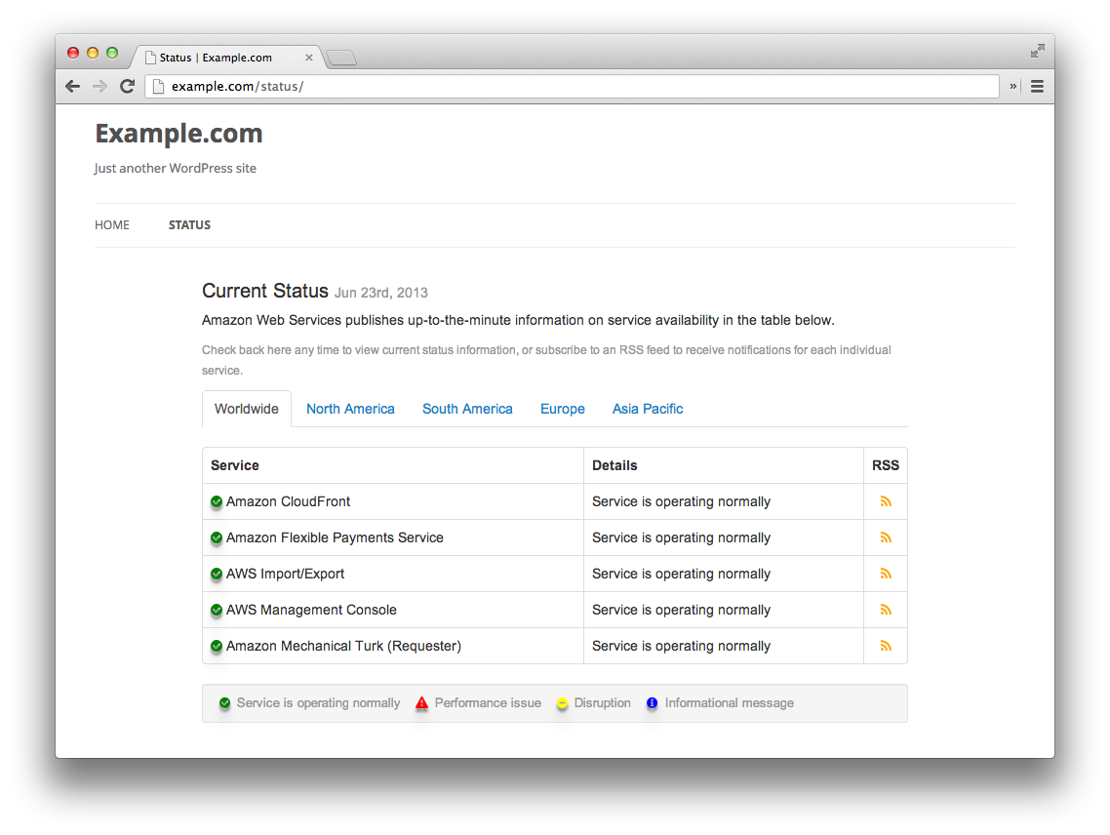This screenshot has width=1110, height=835.
Task: Click green status icon beside Amazon CloudFront
Action: click(x=217, y=502)
